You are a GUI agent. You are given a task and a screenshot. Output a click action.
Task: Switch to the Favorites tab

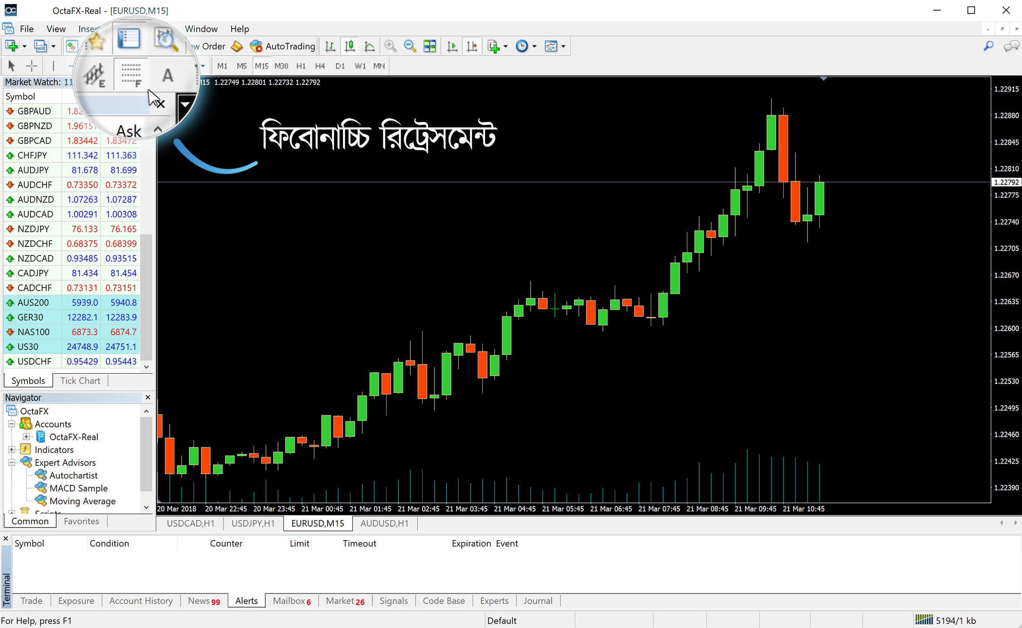[x=81, y=521]
